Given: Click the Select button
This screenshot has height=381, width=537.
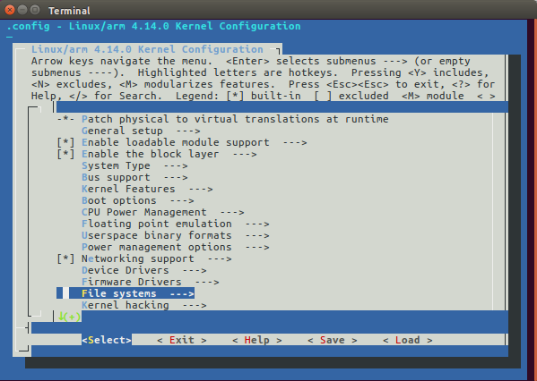Looking at the screenshot, I should (x=107, y=340).
